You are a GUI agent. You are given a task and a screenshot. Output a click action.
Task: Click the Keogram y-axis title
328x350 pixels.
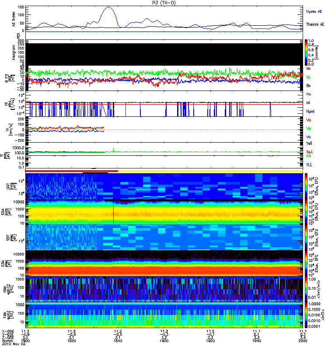click(x=14, y=52)
